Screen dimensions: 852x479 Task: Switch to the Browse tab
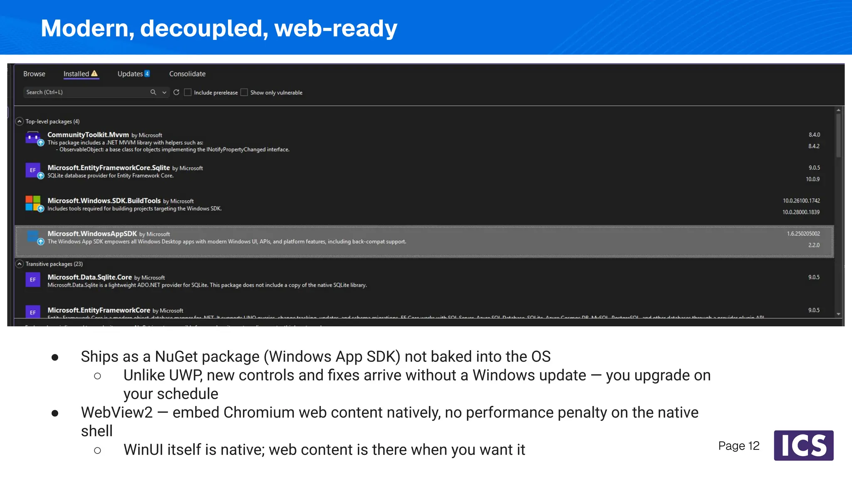(34, 74)
